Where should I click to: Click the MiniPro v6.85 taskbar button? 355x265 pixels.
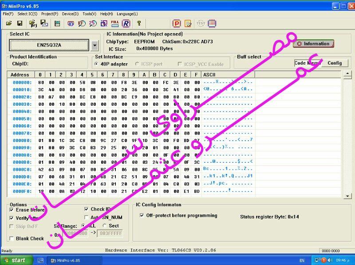75,261
